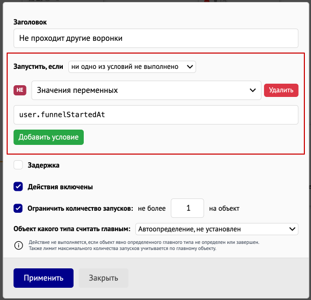311x300 pixels.
Task: Open the 'ни одно из условий не выполнено' dropdown
Action: pos(132,67)
